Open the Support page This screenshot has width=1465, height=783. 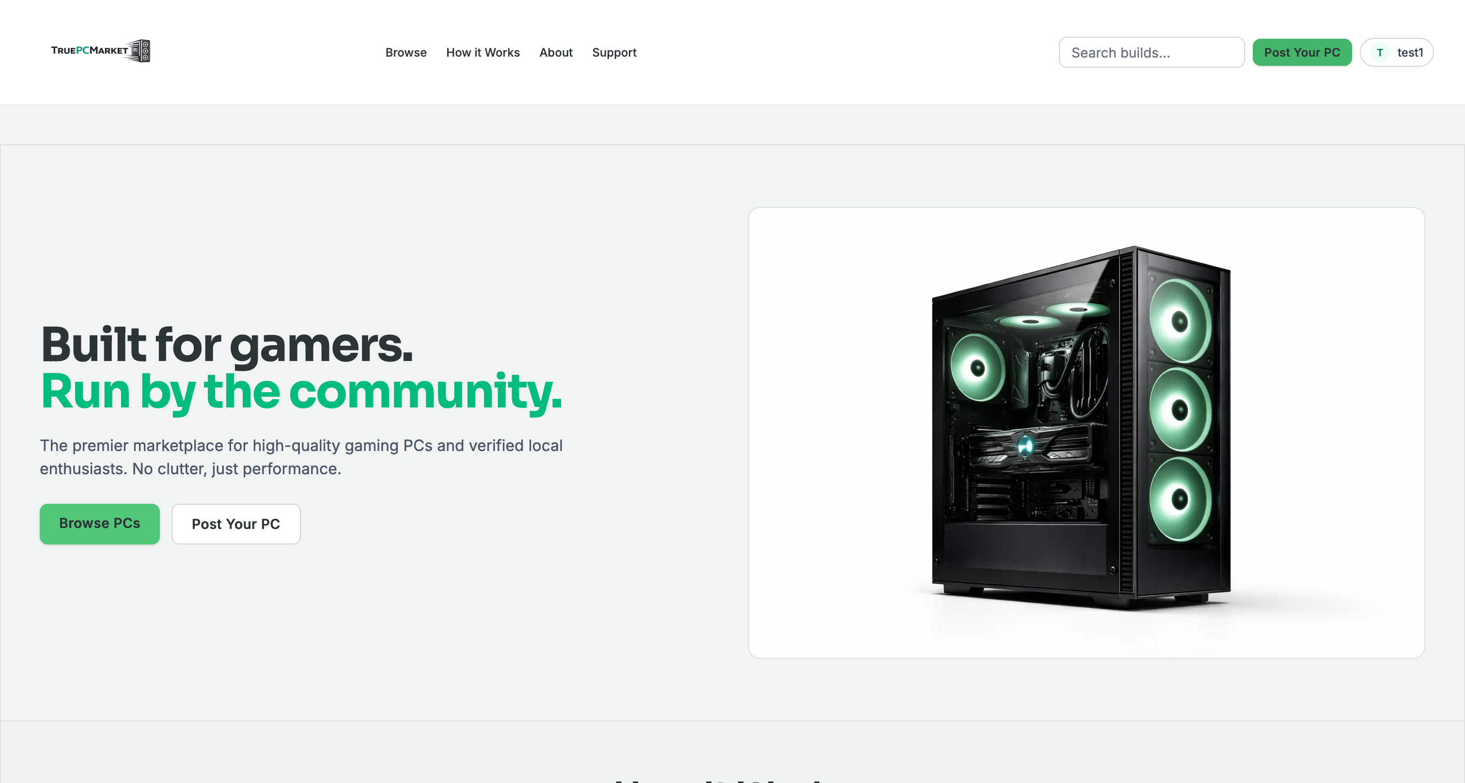(614, 52)
